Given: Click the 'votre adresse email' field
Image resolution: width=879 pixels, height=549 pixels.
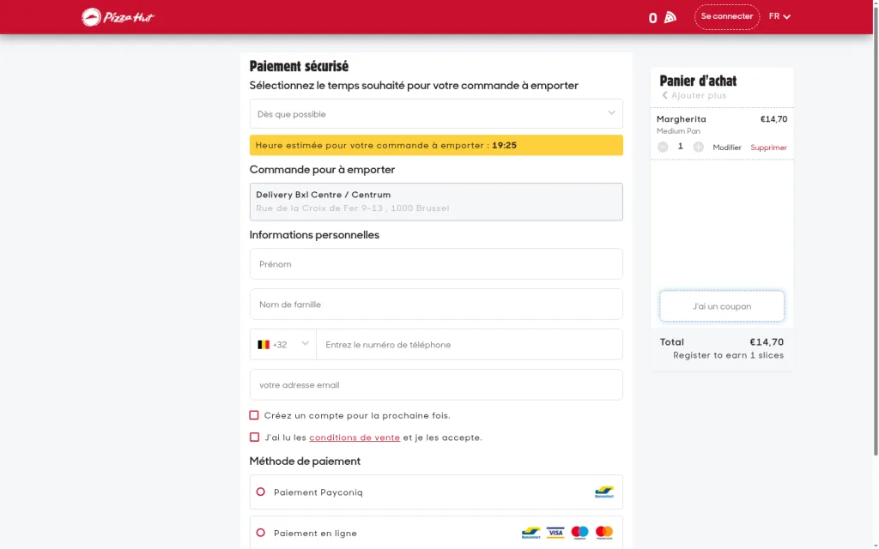Looking at the screenshot, I should 436,385.
